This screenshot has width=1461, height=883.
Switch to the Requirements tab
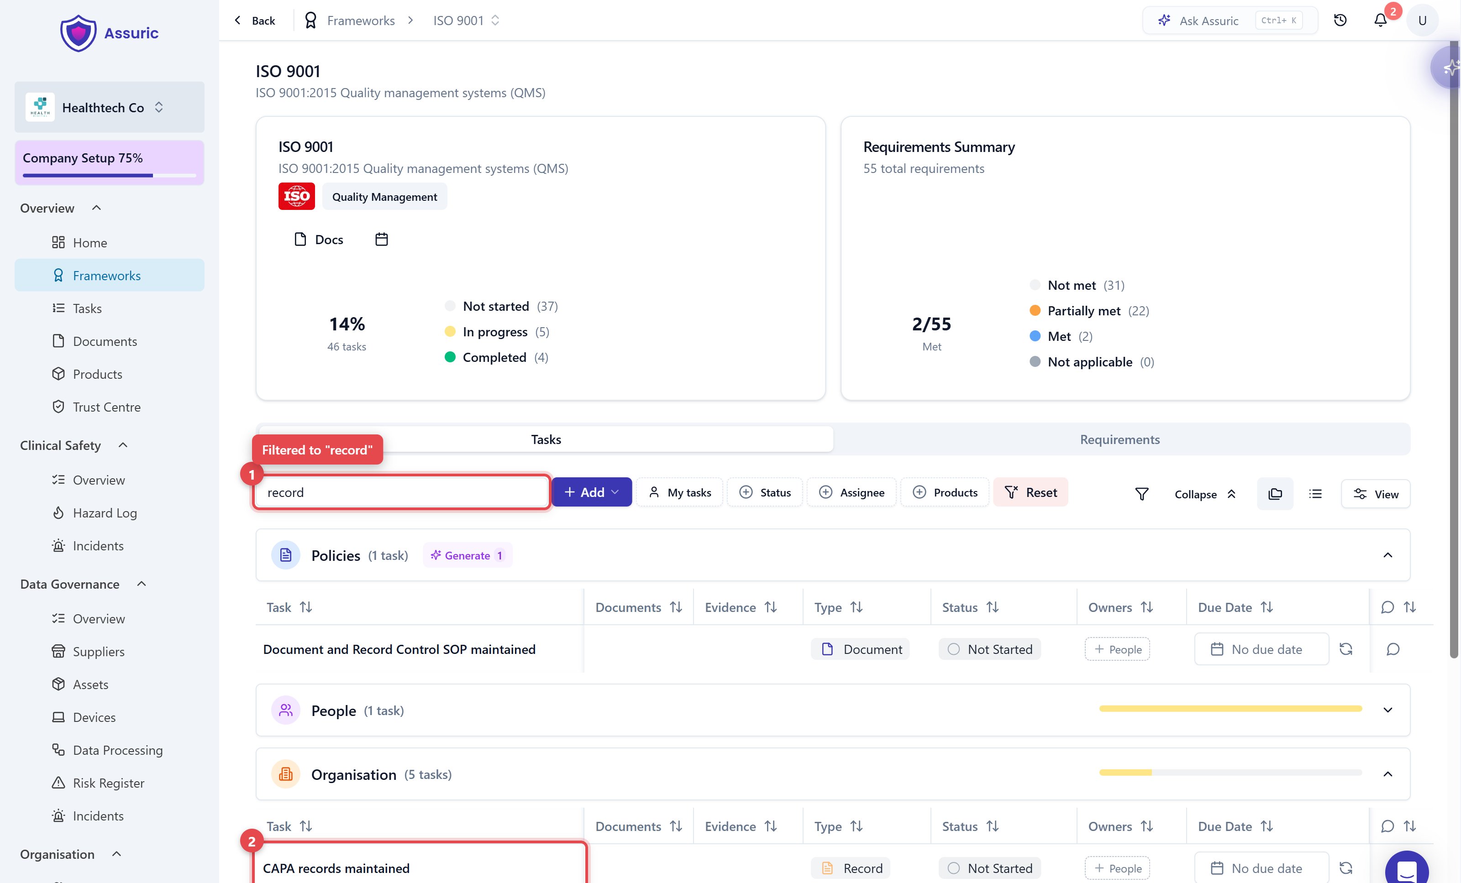pyautogui.click(x=1119, y=439)
